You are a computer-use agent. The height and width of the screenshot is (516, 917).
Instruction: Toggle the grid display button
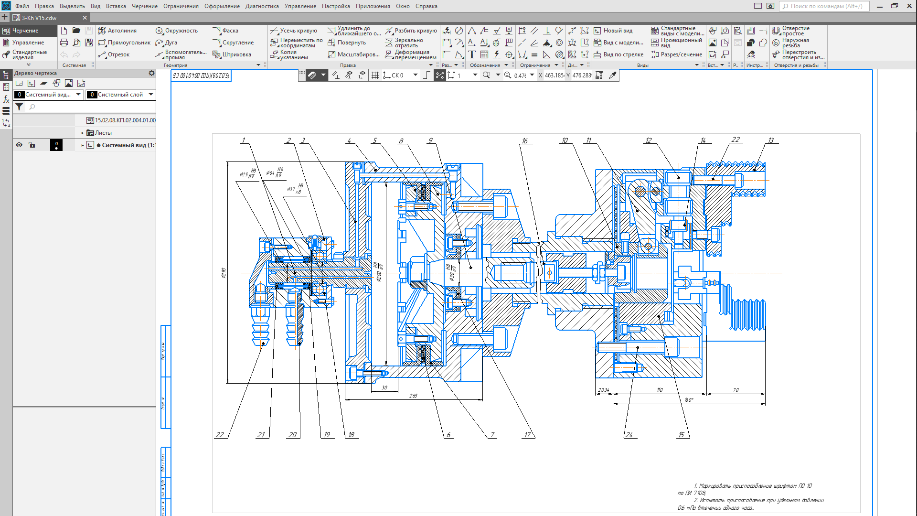(375, 75)
